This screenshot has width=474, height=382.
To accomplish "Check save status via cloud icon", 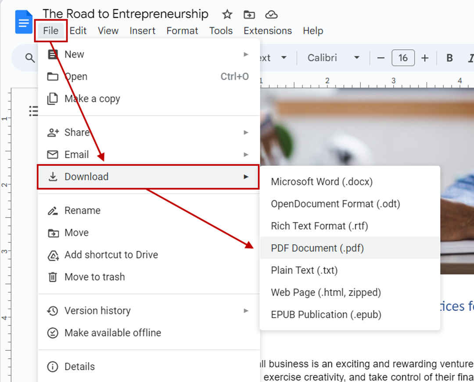I will [x=271, y=15].
